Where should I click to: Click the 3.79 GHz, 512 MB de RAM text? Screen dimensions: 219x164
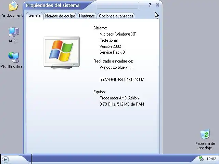pyautogui.click(x=121, y=104)
